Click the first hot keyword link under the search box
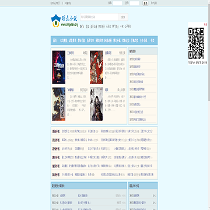This screenshot has width=210, height=210. [87, 26]
